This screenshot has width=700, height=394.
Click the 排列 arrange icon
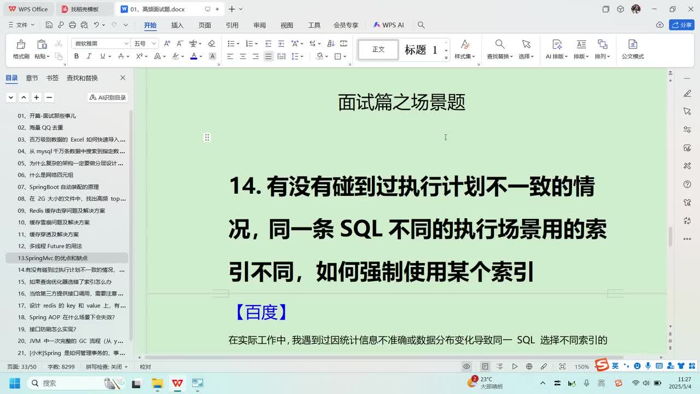602,44
